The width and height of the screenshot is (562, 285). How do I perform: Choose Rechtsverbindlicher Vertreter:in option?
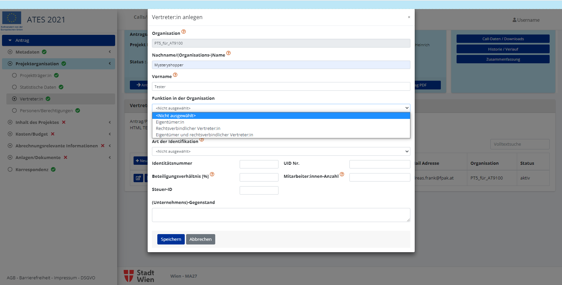coord(188,129)
